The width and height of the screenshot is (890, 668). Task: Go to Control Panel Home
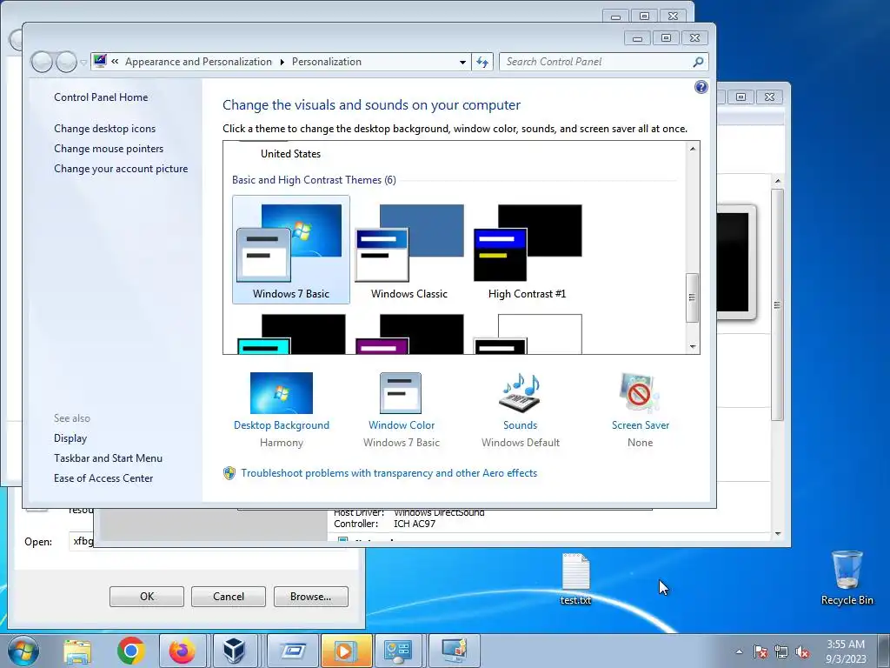[x=101, y=97]
